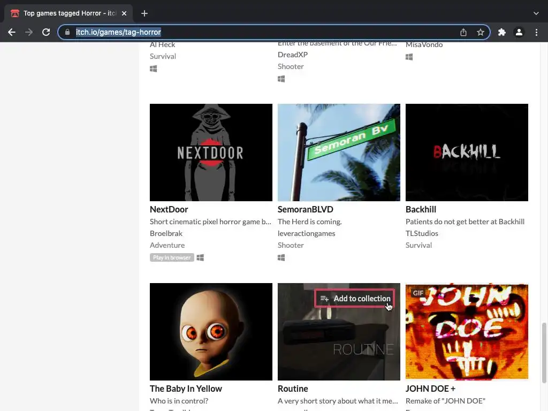Screen dimensions: 548x411
Task: Click Windows icon under Al Heck's Survival game
Action: pos(154,68)
